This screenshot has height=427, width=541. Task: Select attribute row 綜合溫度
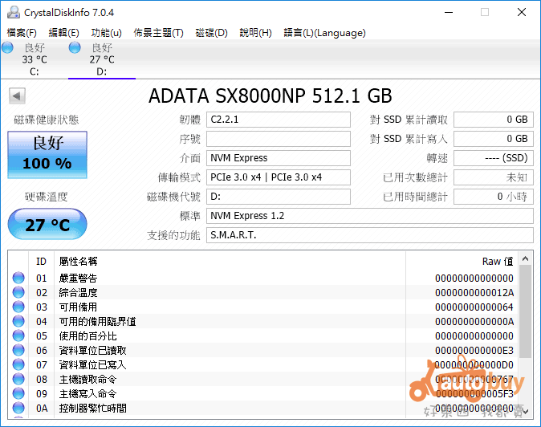263,292
